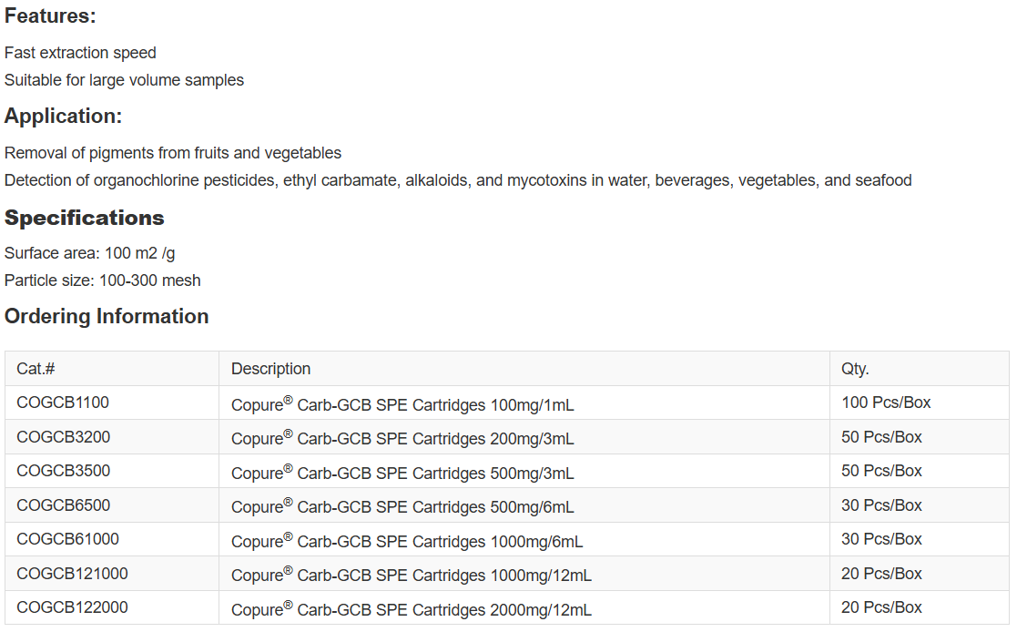The height and width of the screenshot is (632, 1017).
Task: Click the 2000mg/12mL cartridge description
Action: pyautogui.click(x=411, y=609)
